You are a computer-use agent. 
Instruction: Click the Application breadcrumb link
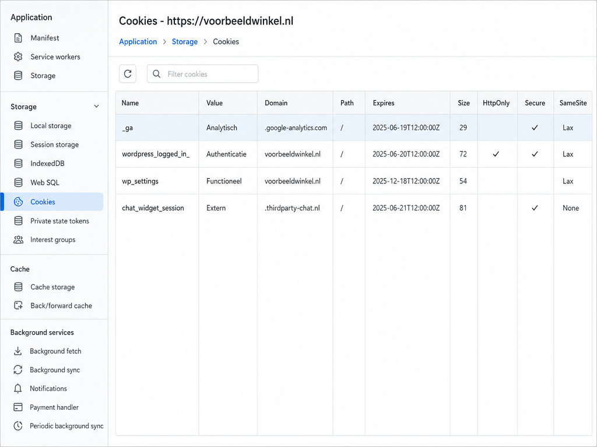tap(138, 41)
